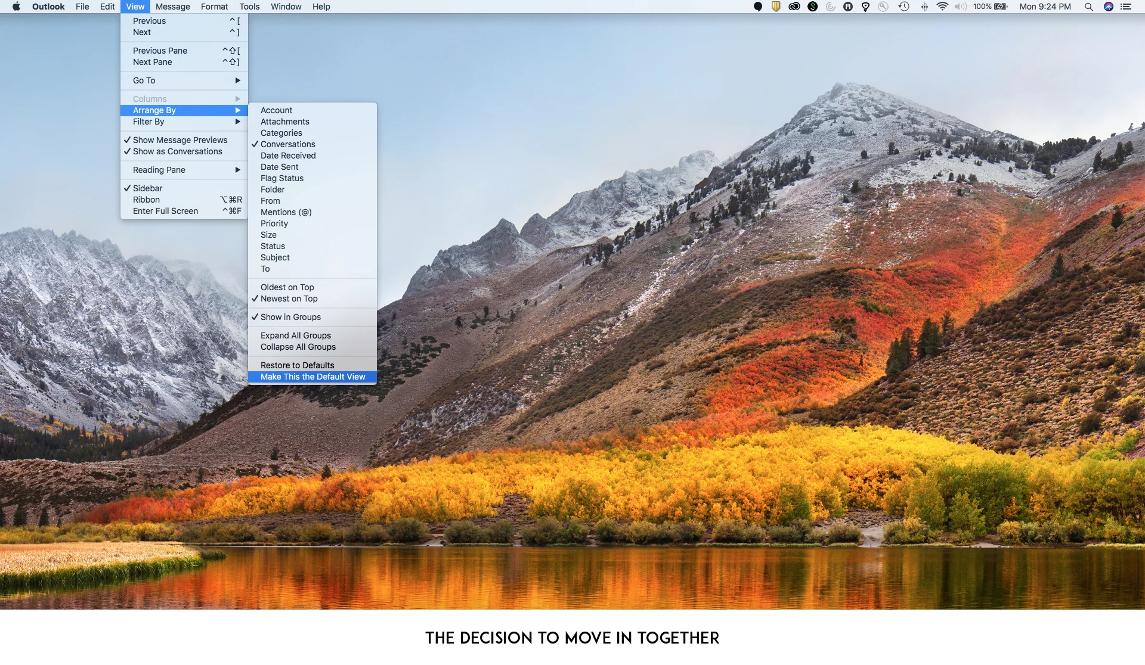Click the Wi-Fi status icon
Screen dimensions: 1145x665
942,7
